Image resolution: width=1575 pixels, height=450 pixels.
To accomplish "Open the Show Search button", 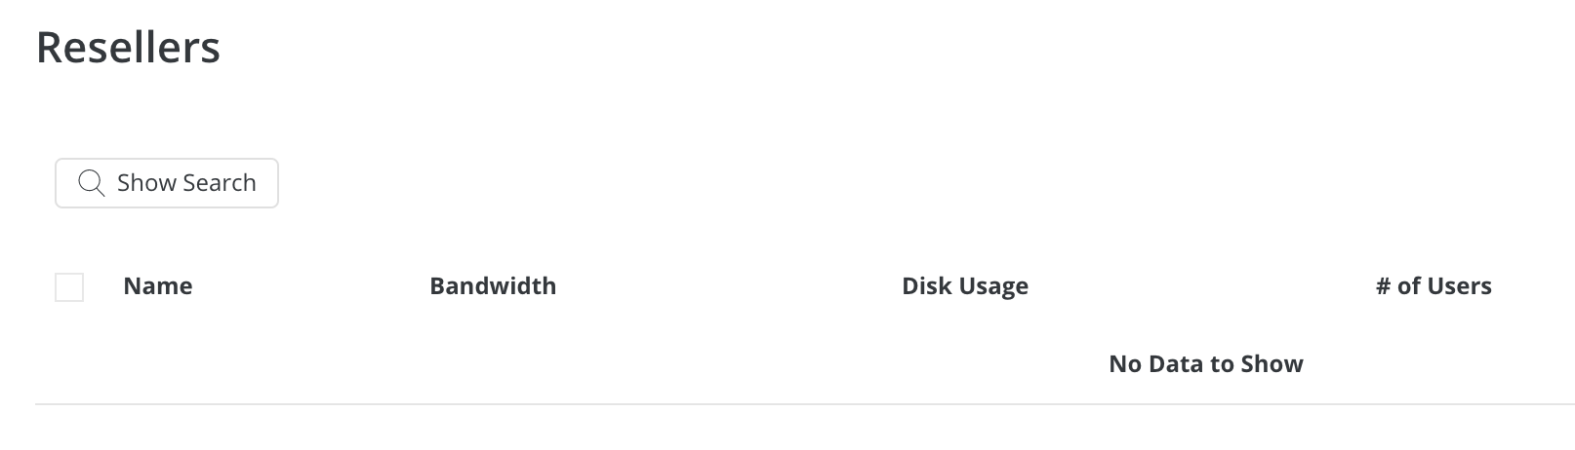I will (167, 183).
